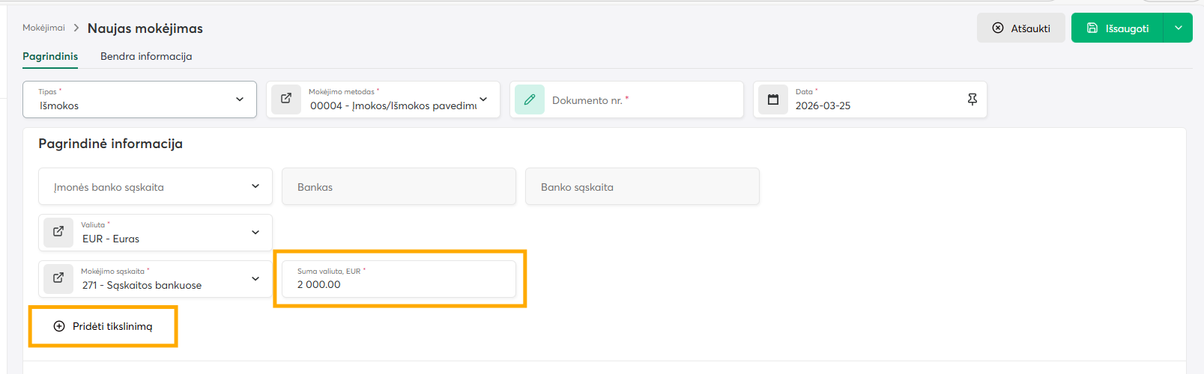Click the external link icon beside Mokėjimo metodas

pyautogui.click(x=286, y=99)
